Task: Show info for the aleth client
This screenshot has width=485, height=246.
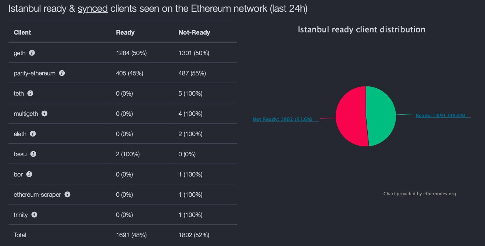Action: pyautogui.click(x=33, y=134)
